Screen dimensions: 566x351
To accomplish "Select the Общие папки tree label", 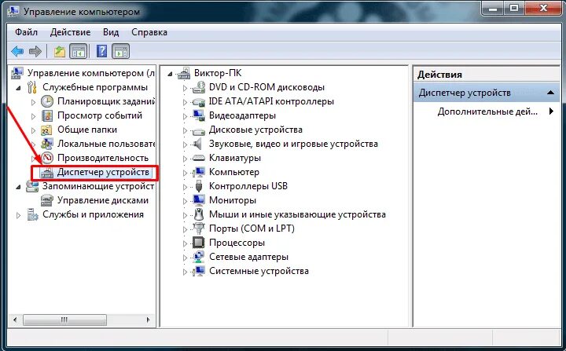I will tap(87, 130).
